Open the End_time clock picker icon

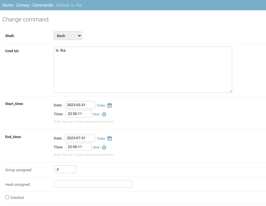(x=104, y=147)
